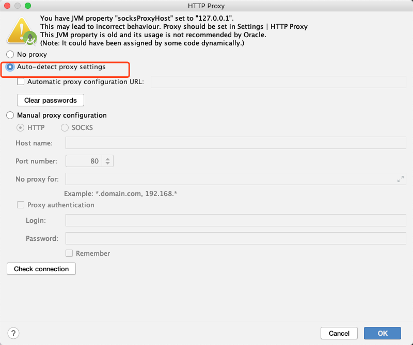Toggle the Remember checkbox
The image size is (413, 345).
[x=69, y=253]
